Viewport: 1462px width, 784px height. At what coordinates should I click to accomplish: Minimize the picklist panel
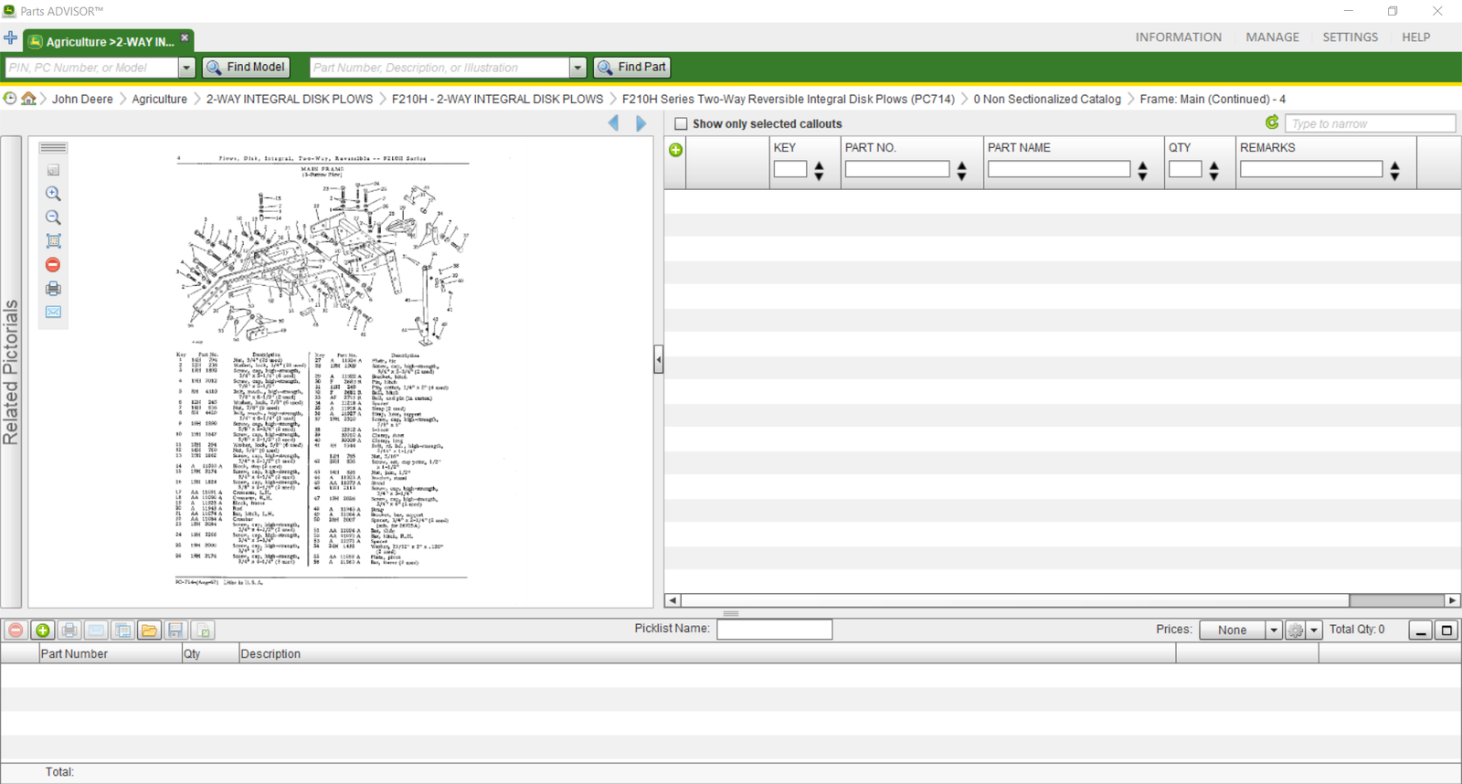[x=1420, y=630]
